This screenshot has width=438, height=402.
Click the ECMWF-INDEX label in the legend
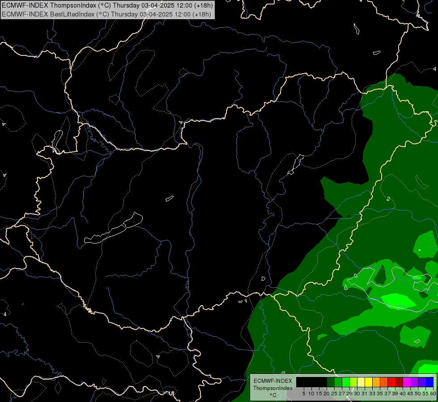coord(273,381)
